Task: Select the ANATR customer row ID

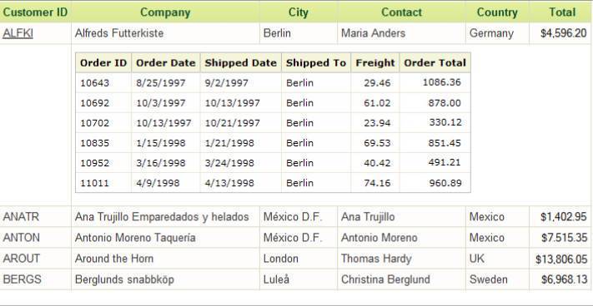Action: tap(21, 217)
